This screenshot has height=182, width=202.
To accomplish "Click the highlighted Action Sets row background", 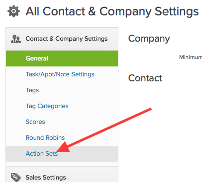I will click(62, 154).
